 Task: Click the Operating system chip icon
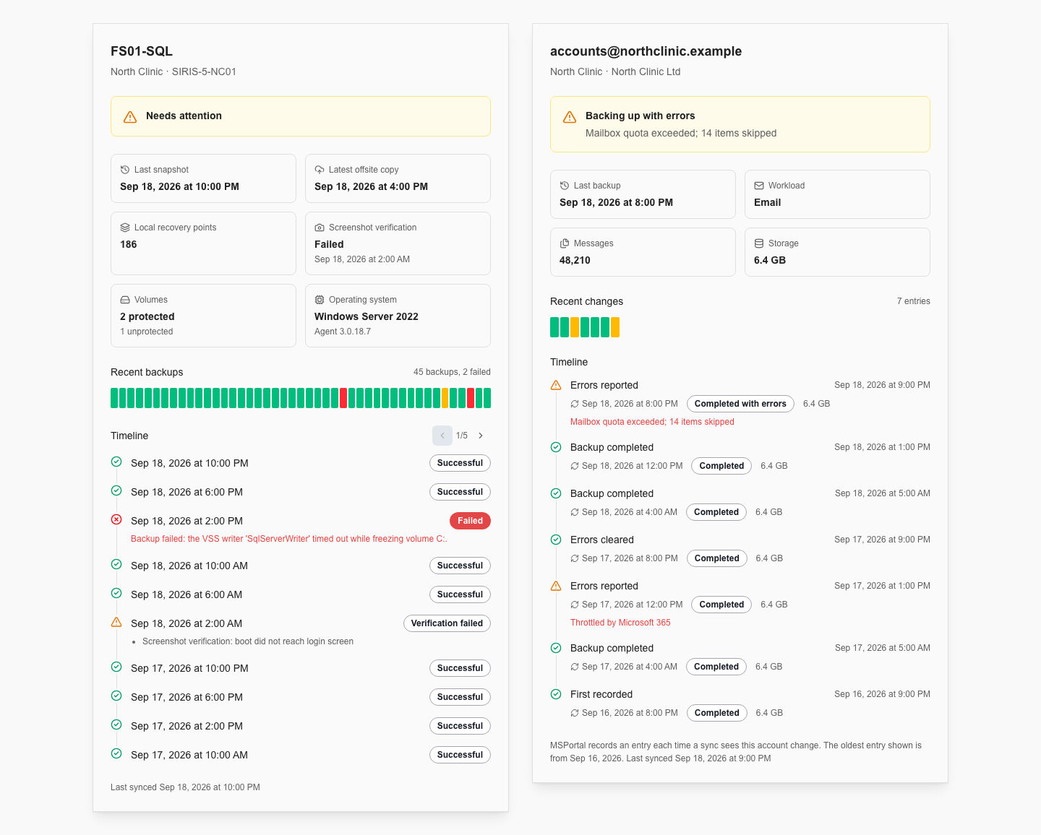coord(320,300)
